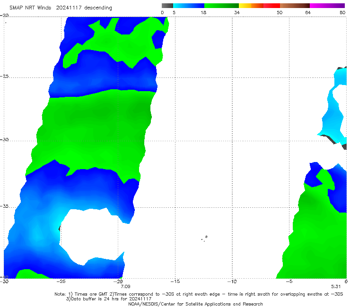Click the color bar label '18'
Viewport: 350px width, 307px height.
(203, 12)
